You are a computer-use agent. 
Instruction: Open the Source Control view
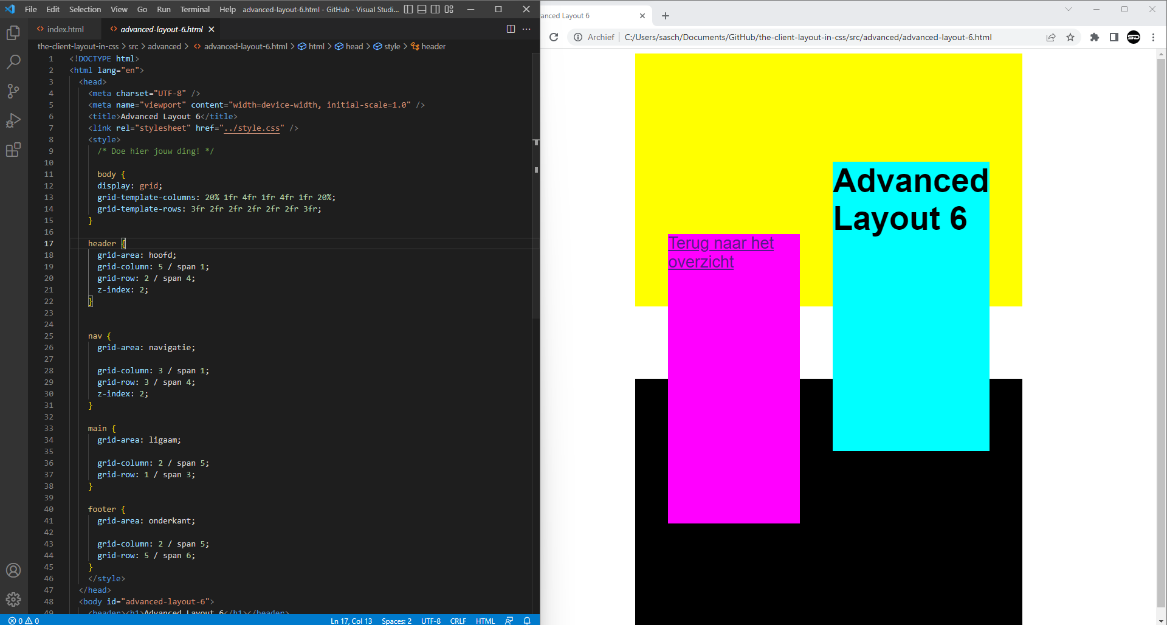[x=13, y=91]
